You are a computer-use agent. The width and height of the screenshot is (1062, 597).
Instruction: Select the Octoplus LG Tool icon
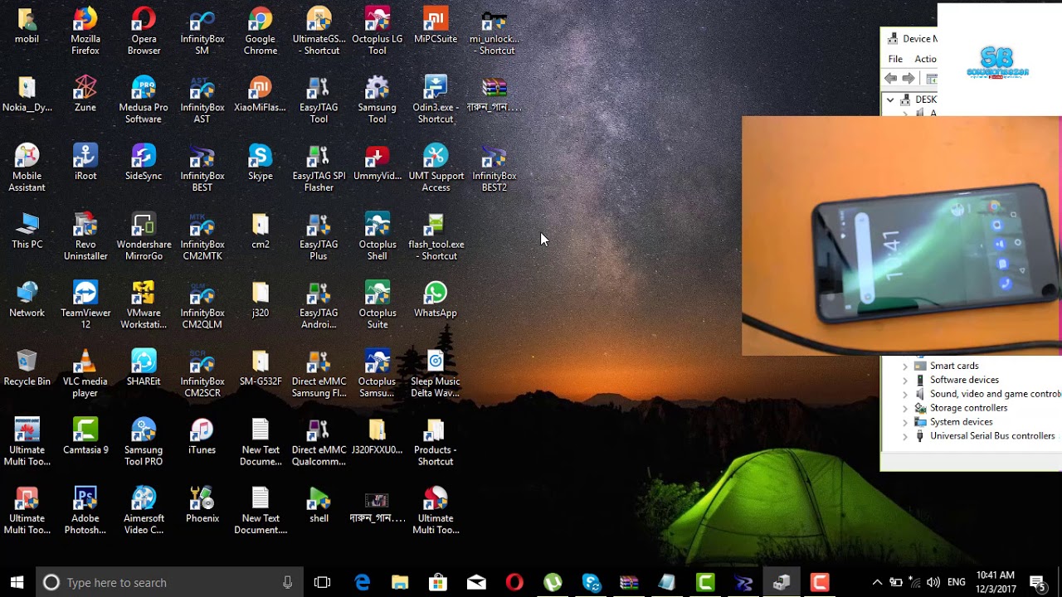click(x=378, y=32)
